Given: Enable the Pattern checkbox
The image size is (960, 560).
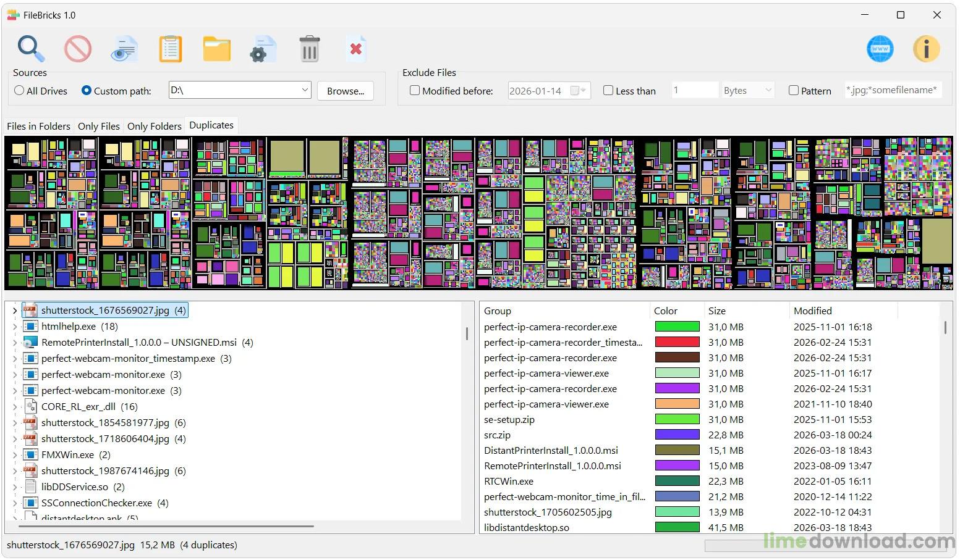Looking at the screenshot, I should (794, 91).
